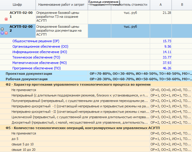The image size is (192, 152).
Task: Sort by the Шифр column header
Action: click(17, 5)
